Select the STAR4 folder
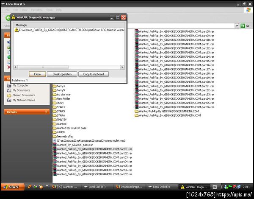Screen dimensions: 254x199 coord(59,107)
